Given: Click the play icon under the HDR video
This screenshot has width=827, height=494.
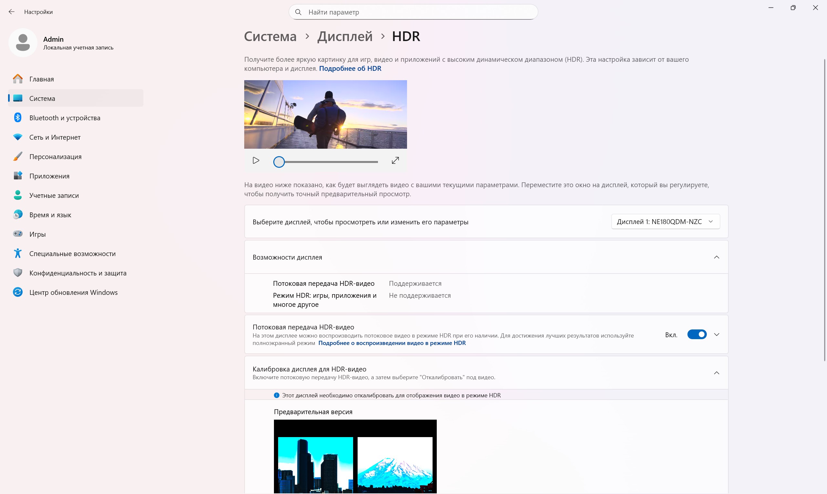Looking at the screenshot, I should pyautogui.click(x=256, y=161).
